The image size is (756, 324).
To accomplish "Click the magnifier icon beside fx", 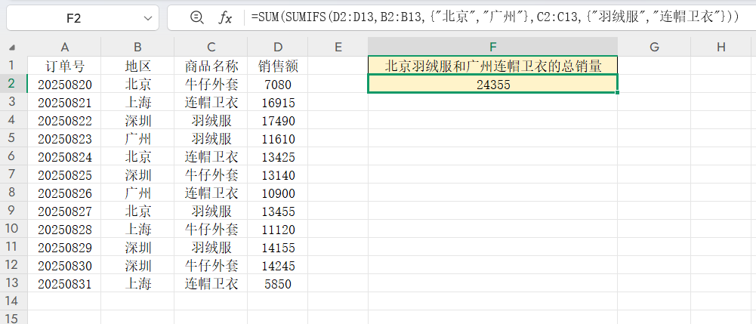I will pos(197,18).
